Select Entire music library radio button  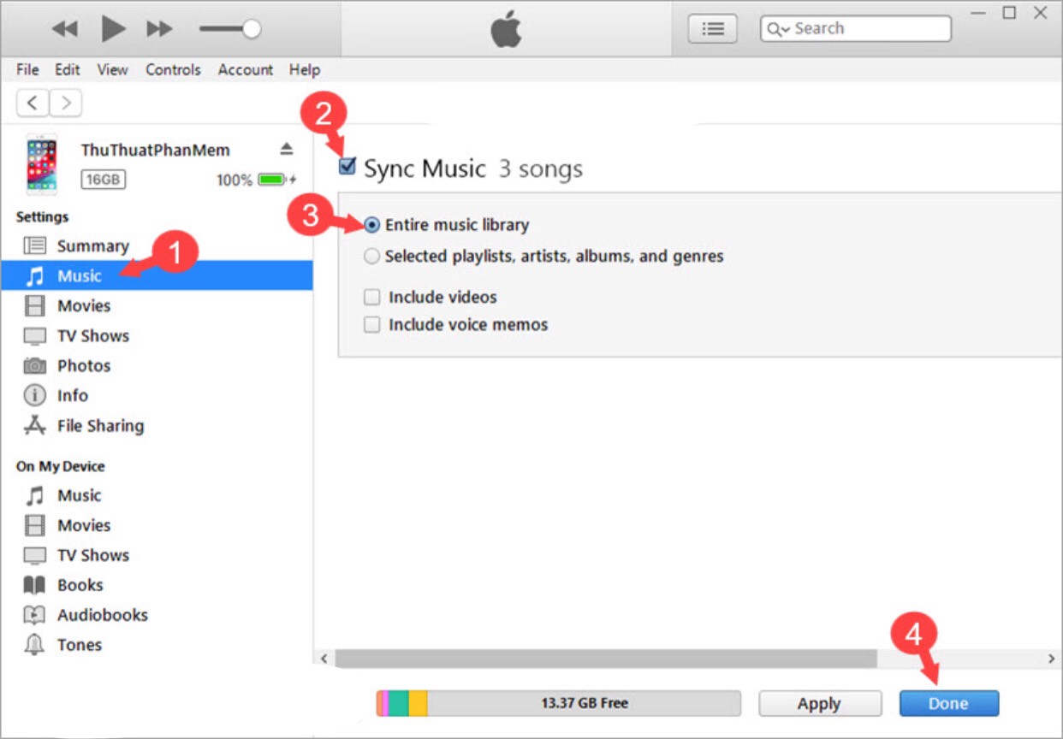click(x=371, y=226)
